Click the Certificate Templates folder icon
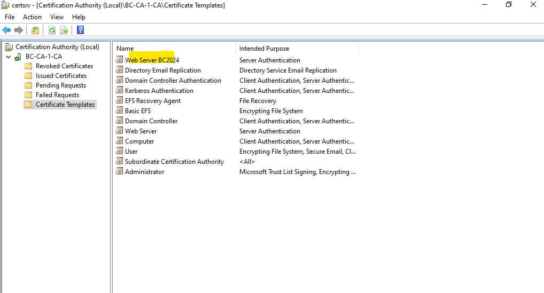This screenshot has width=544, height=293. pyautogui.click(x=29, y=105)
